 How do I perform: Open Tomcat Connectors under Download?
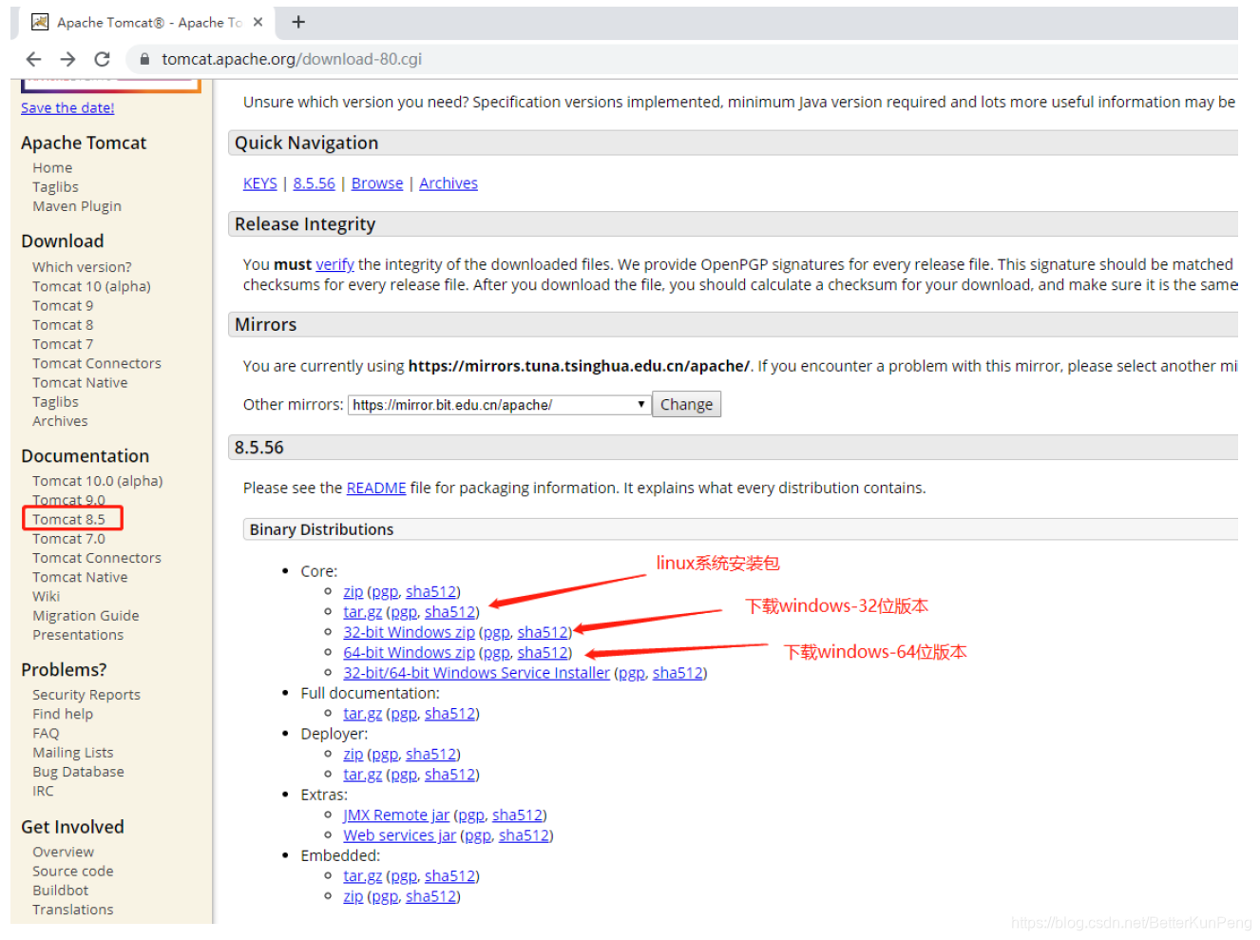point(97,363)
